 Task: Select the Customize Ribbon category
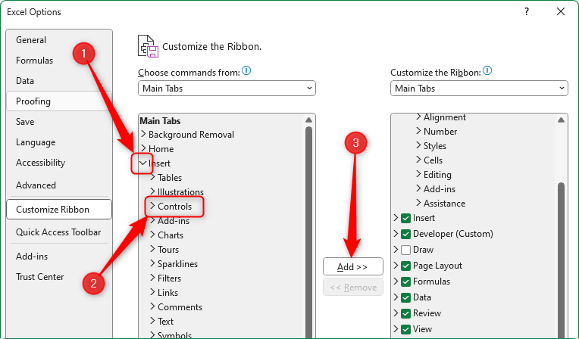[59, 209]
